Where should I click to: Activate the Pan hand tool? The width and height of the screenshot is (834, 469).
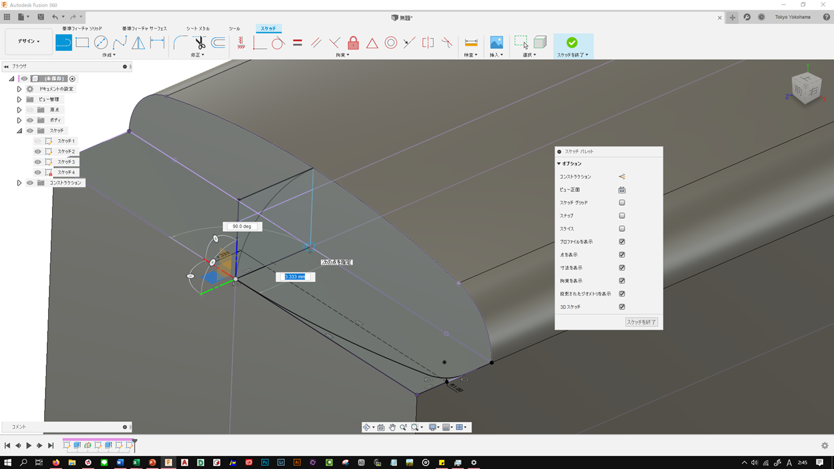(x=392, y=427)
